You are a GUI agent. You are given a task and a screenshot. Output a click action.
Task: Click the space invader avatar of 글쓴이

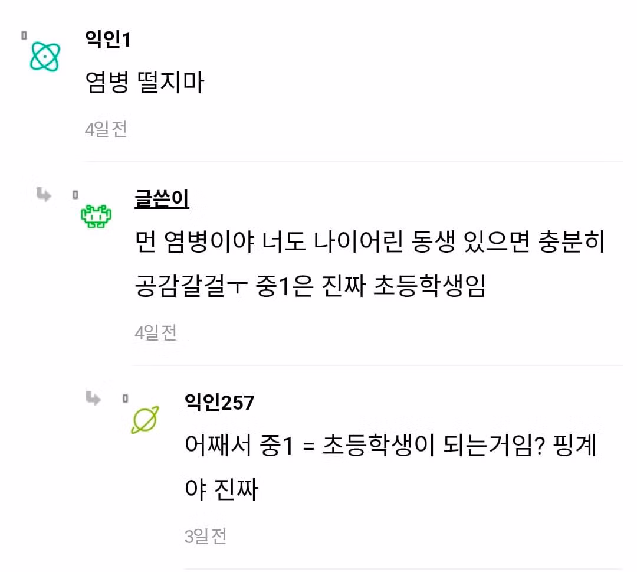click(96, 216)
